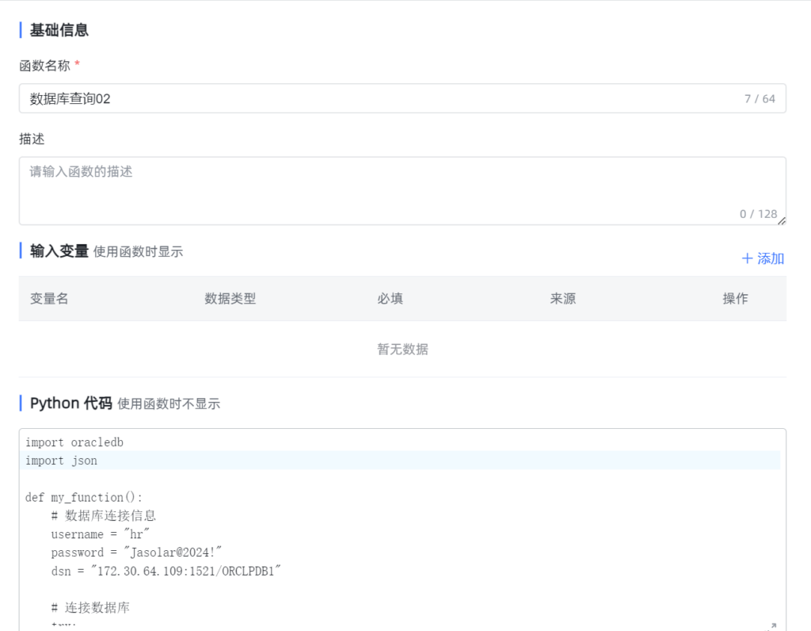Click the 操作 column header
811x631 pixels.
[x=735, y=299]
